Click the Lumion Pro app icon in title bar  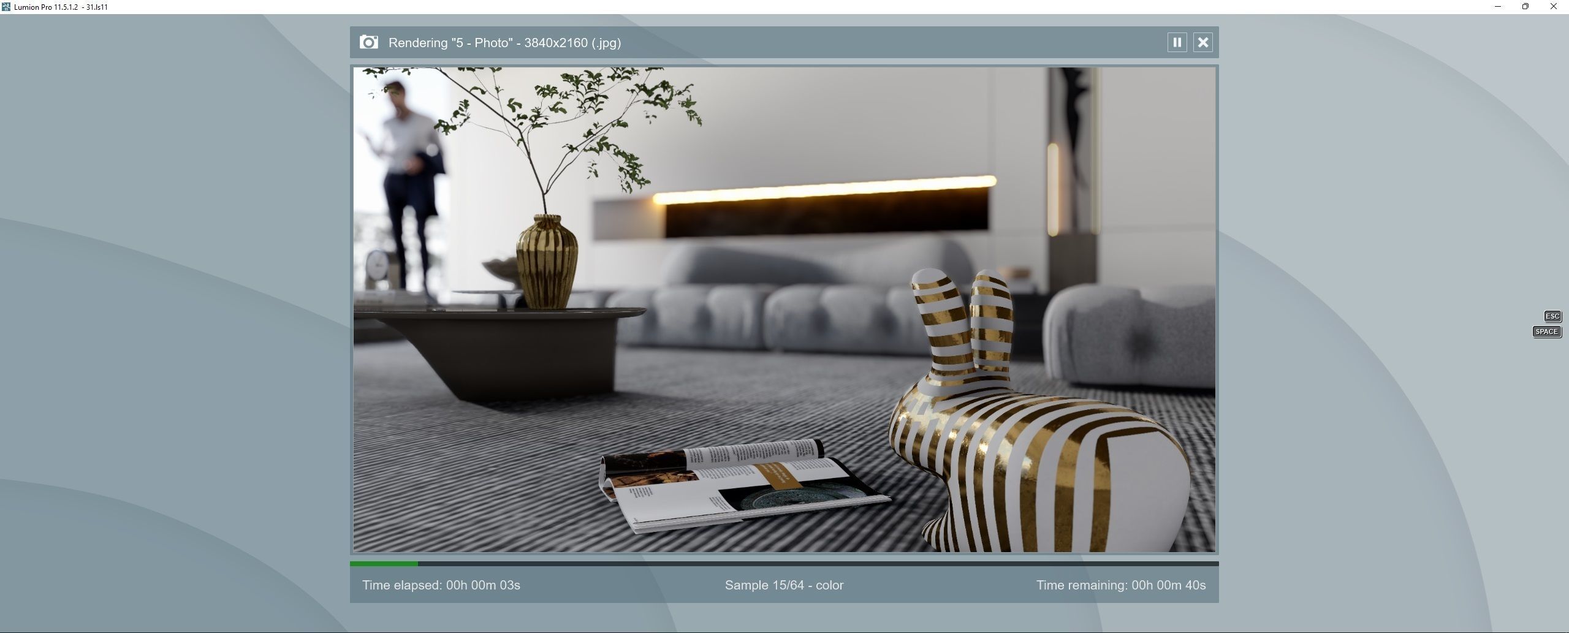point(6,7)
